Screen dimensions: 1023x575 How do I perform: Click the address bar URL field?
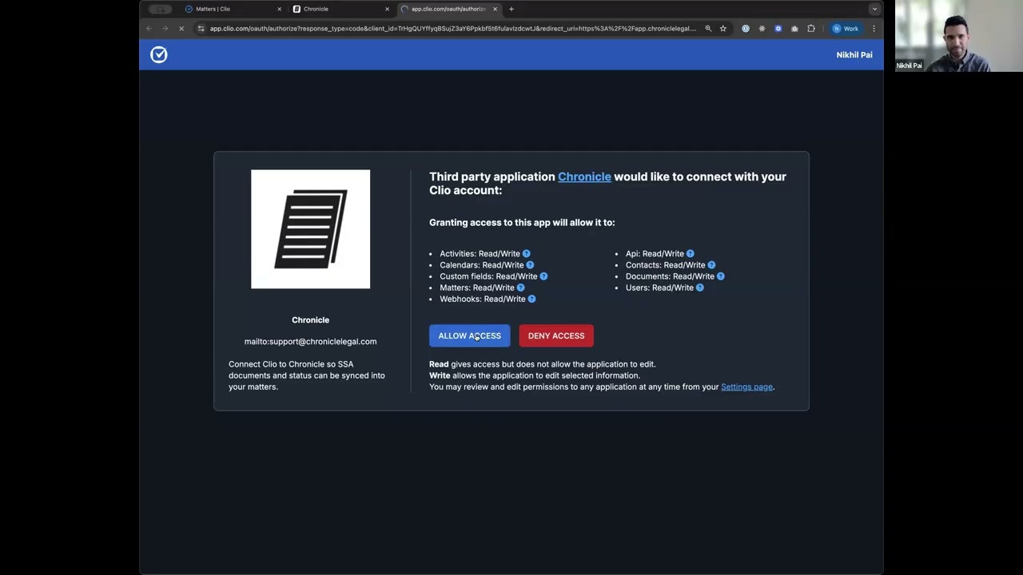pyautogui.click(x=452, y=29)
